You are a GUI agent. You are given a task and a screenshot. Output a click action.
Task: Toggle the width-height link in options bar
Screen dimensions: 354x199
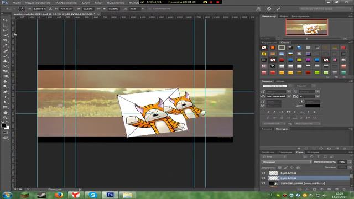point(98,9)
